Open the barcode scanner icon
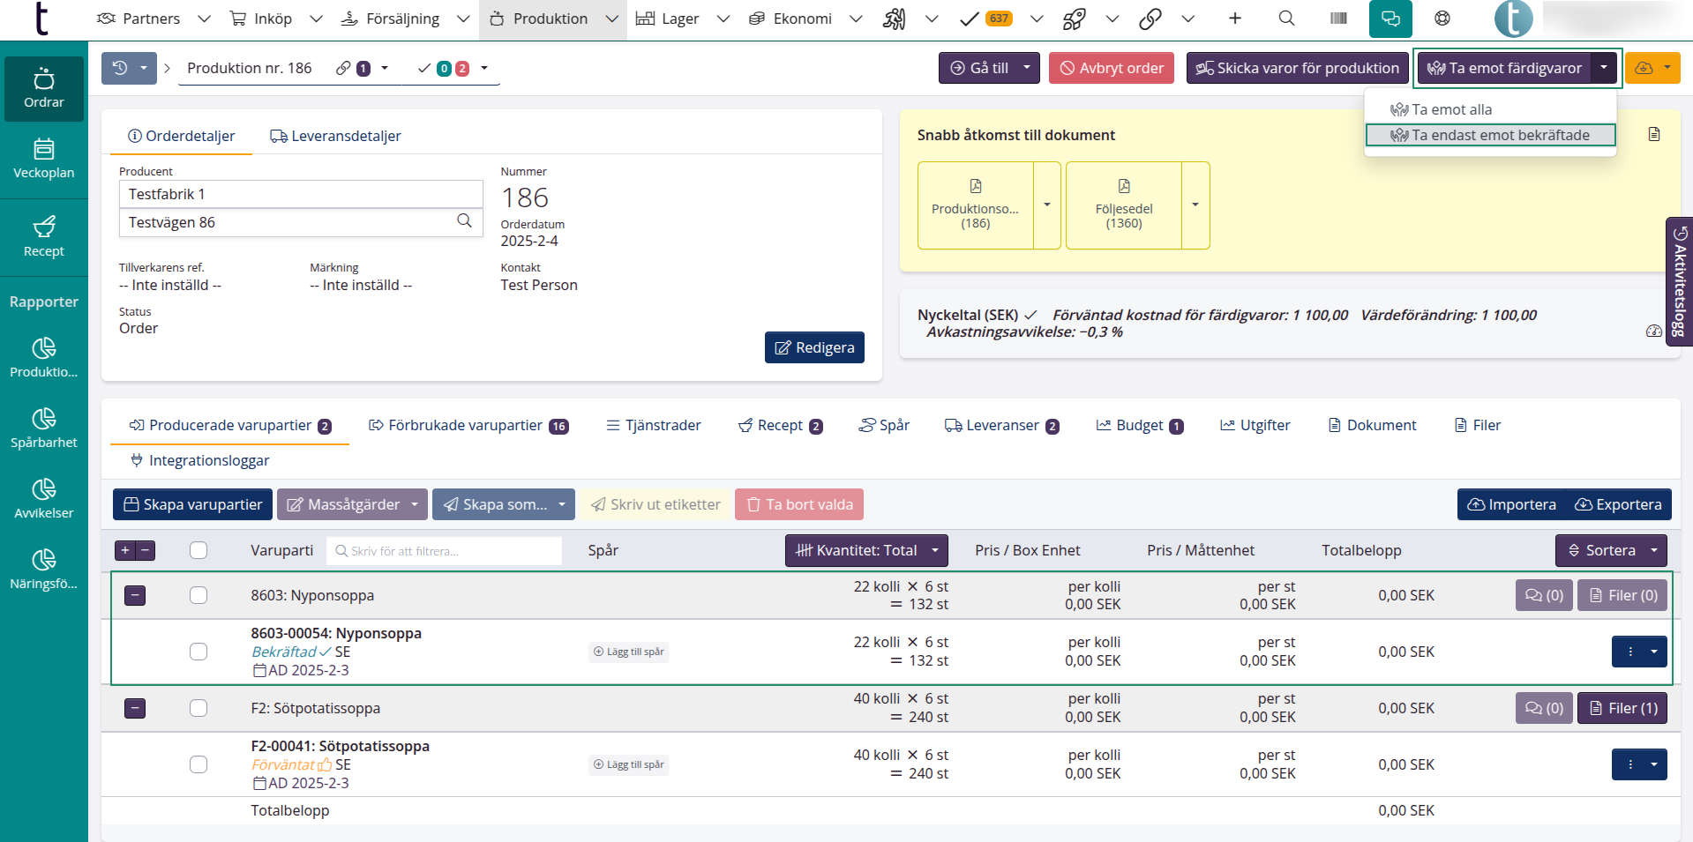Screen dimensions: 1693x842 coord(1337,19)
